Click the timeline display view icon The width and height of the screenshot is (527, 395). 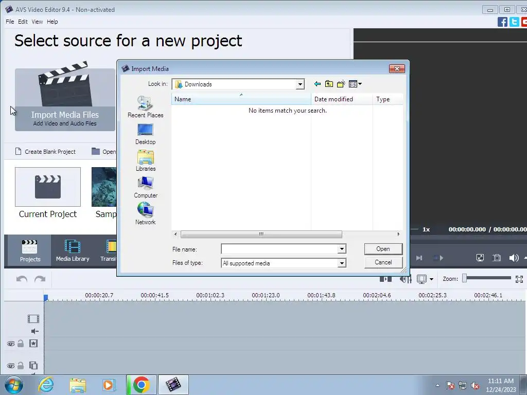click(421, 279)
